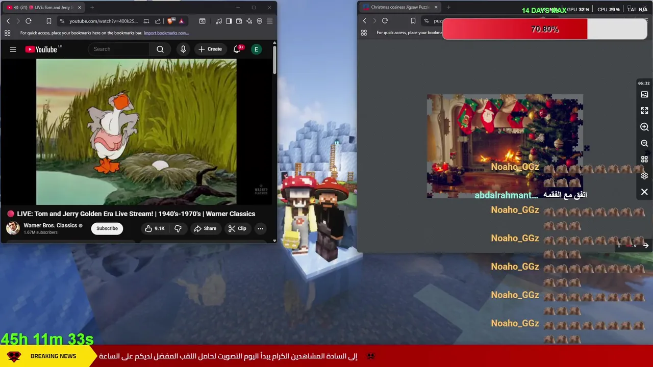Close the puzzle with X icon
Screen dimensions: 653x367
[644, 192]
